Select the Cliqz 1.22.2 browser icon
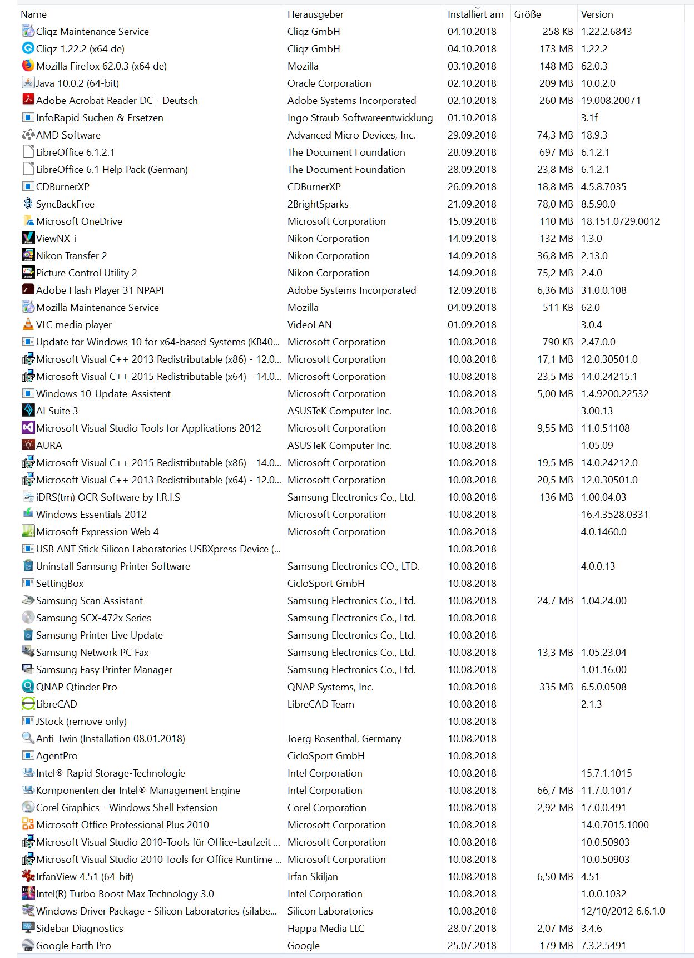 pos(28,48)
